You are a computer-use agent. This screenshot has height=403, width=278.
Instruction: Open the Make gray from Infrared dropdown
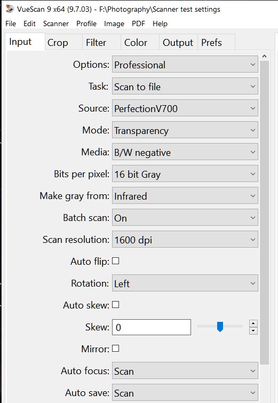pos(185,195)
